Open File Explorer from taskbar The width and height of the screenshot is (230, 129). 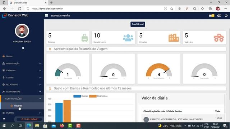[37, 126]
